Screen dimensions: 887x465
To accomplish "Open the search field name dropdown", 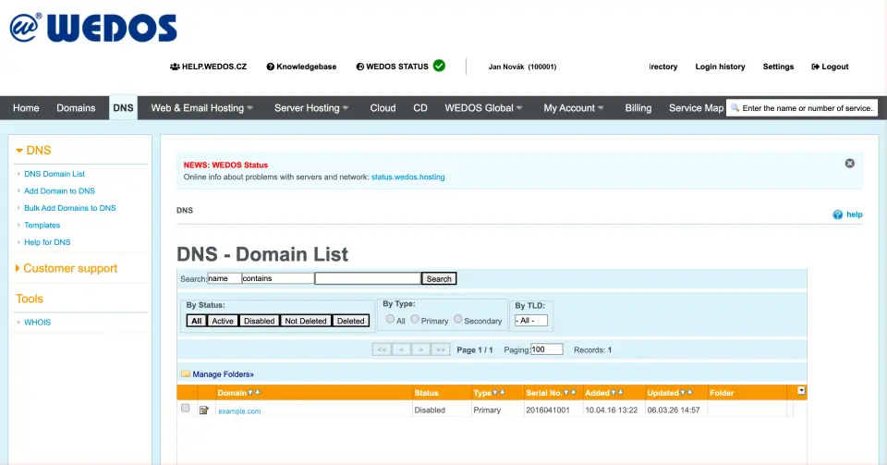I will click(x=224, y=278).
